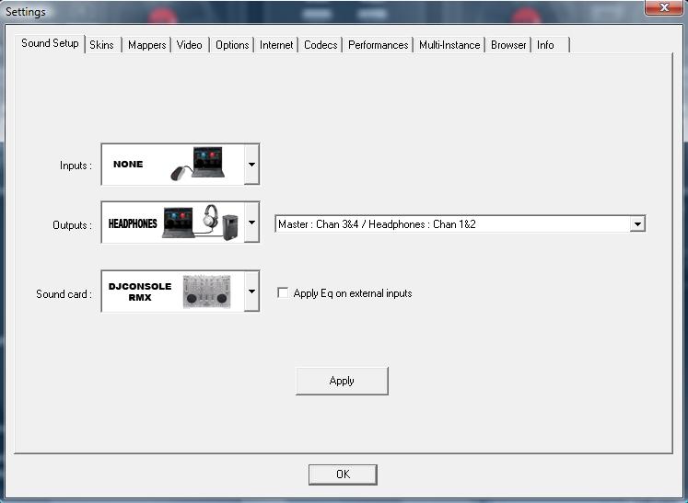Open the Internet tab
This screenshot has height=503, width=688.
point(276,45)
